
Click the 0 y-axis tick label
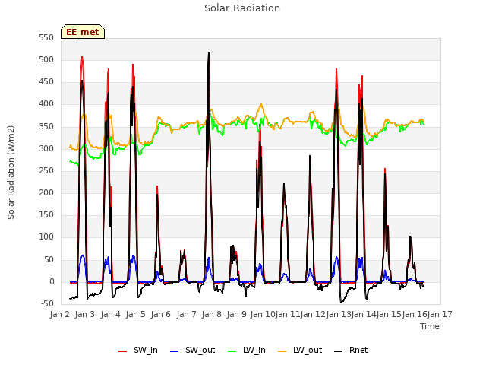coord(52,282)
